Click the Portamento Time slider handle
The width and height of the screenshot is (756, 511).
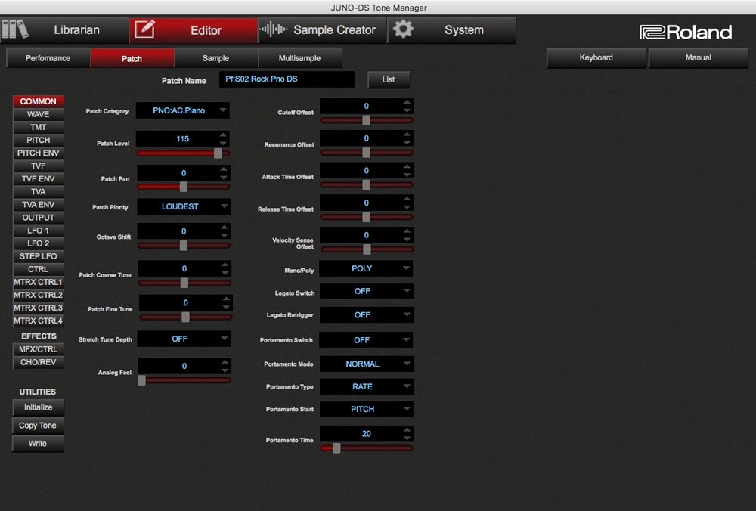[336, 448]
